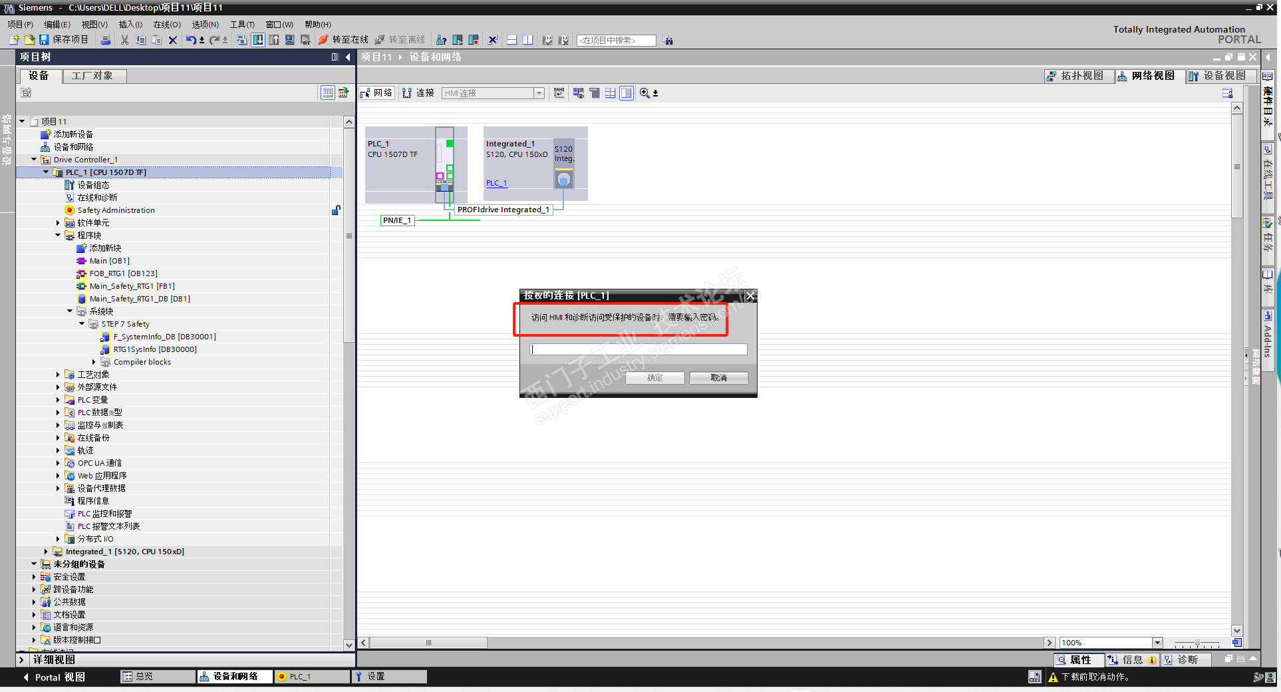The width and height of the screenshot is (1281, 692).
Task: Open the 100% zoom level dropdown
Action: 1157,643
